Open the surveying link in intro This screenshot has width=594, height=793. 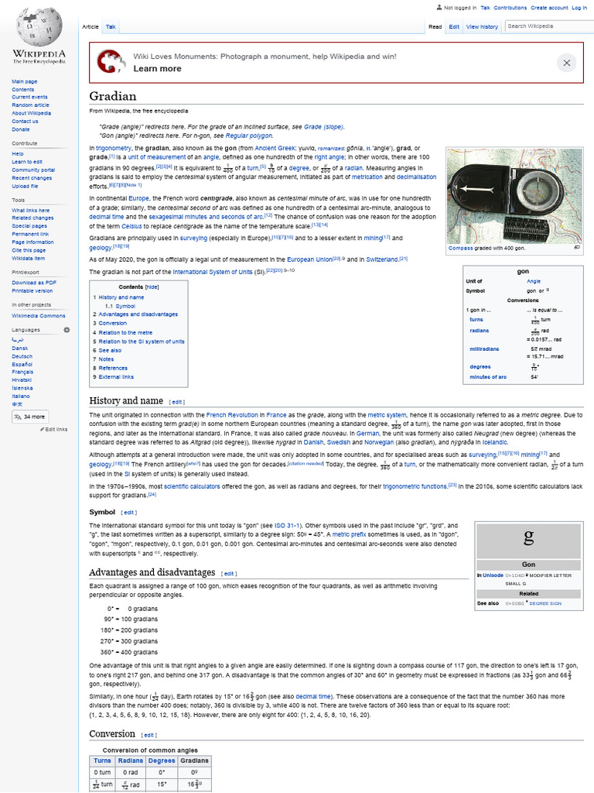coord(193,239)
